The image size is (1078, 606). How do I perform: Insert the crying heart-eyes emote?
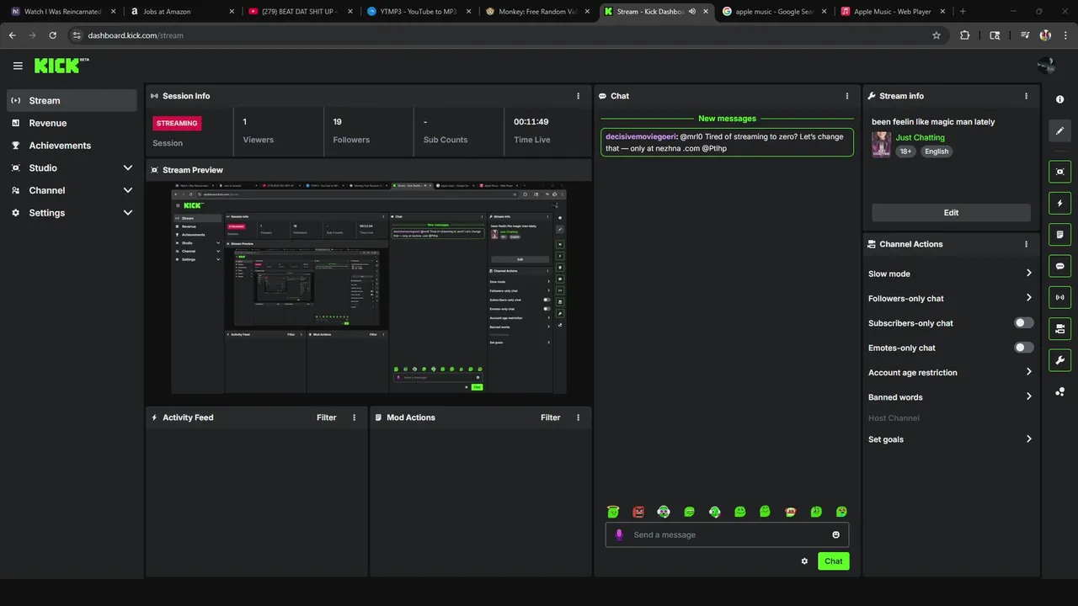pos(841,511)
